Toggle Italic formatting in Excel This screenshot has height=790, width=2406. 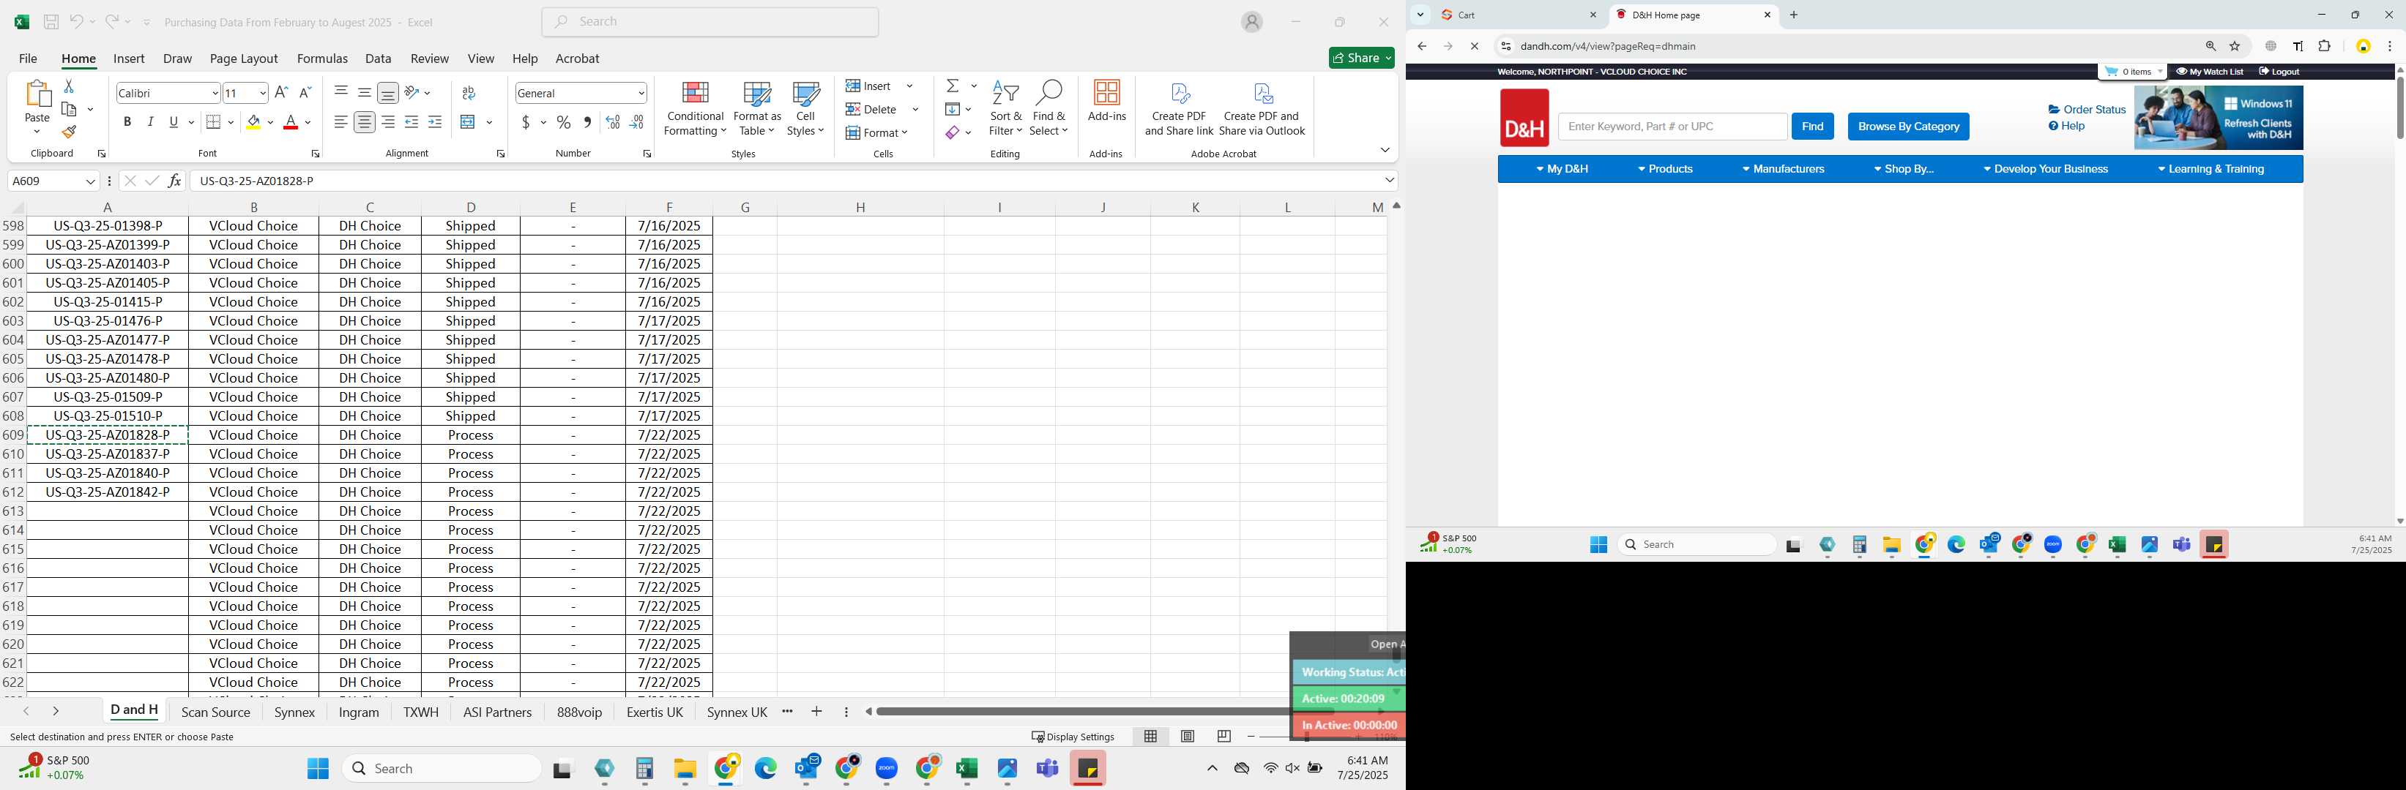click(150, 122)
